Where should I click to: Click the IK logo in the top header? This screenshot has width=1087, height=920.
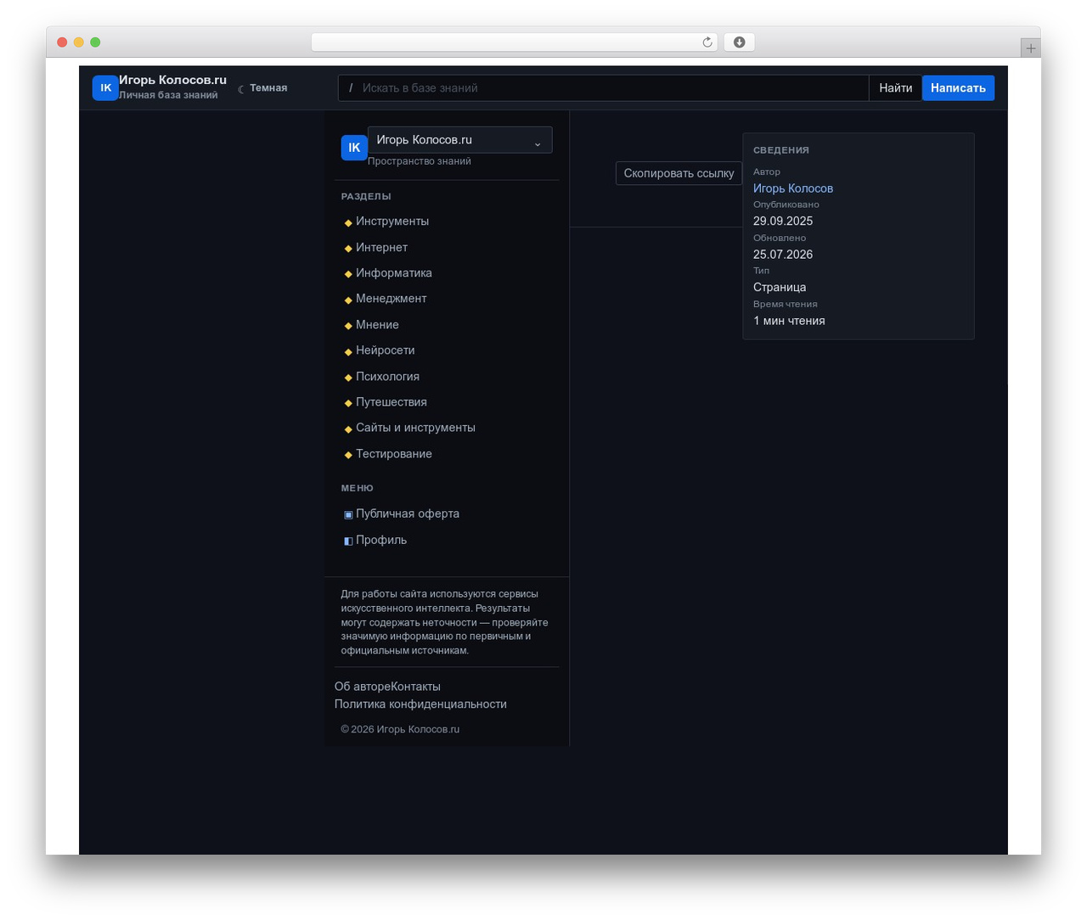pyautogui.click(x=105, y=87)
